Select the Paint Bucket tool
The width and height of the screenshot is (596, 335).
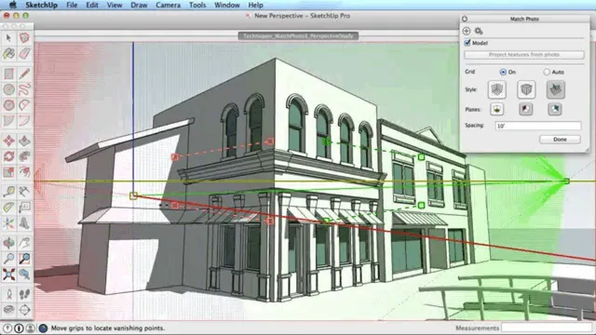point(8,54)
